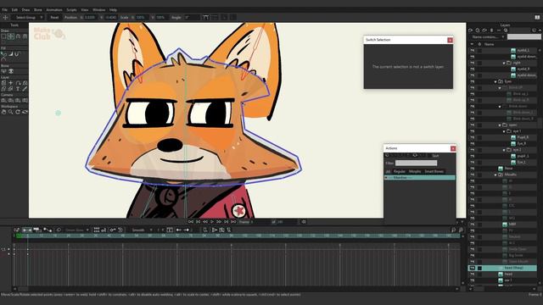Select the Eye_R layer
This screenshot has height=305, width=543.
pos(522,144)
